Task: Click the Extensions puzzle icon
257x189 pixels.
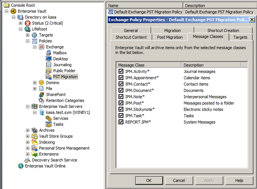Action: point(34,154)
